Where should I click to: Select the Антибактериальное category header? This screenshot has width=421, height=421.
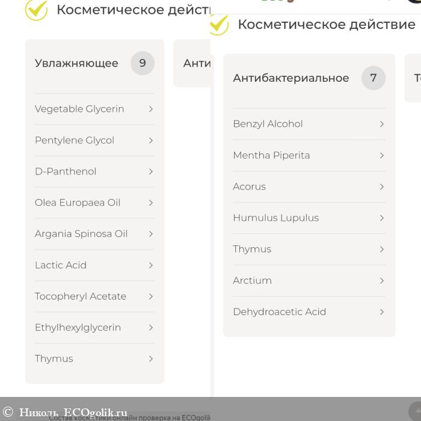pos(290,78)
